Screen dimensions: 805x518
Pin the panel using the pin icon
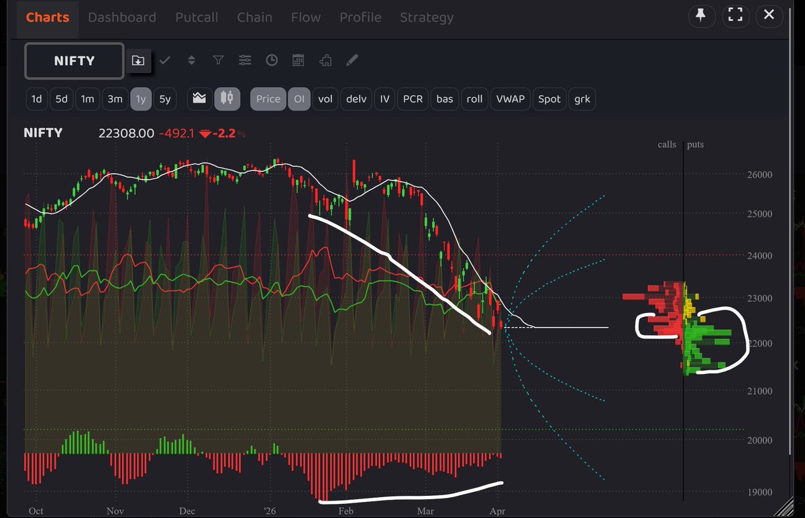click(700, 16)
